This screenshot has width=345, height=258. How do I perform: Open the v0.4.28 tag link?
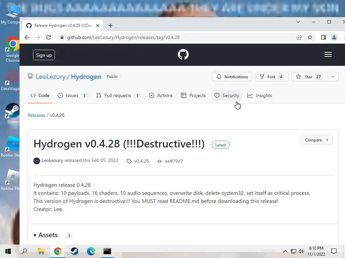pos(138,161)
